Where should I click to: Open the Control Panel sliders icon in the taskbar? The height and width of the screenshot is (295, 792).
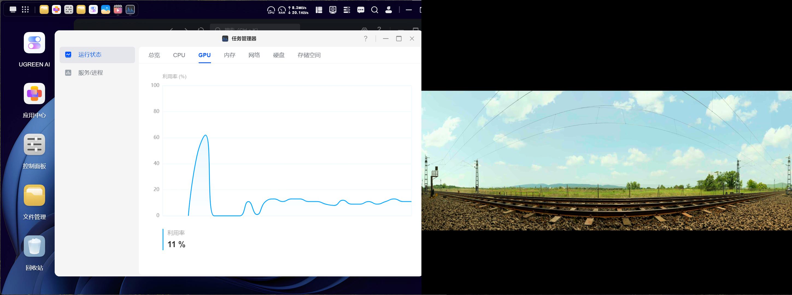(69, 10)
